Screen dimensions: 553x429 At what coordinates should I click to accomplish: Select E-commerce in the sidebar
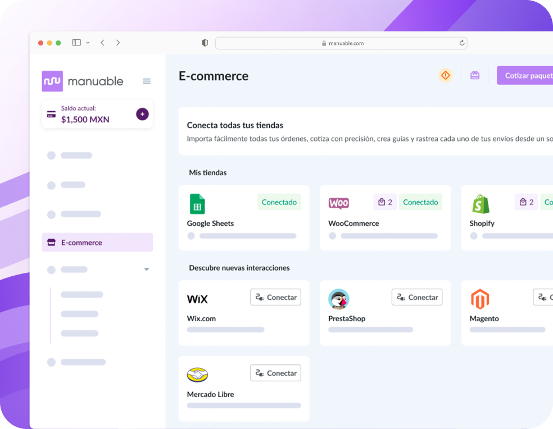pyautogui.click(x=97, y=243)
